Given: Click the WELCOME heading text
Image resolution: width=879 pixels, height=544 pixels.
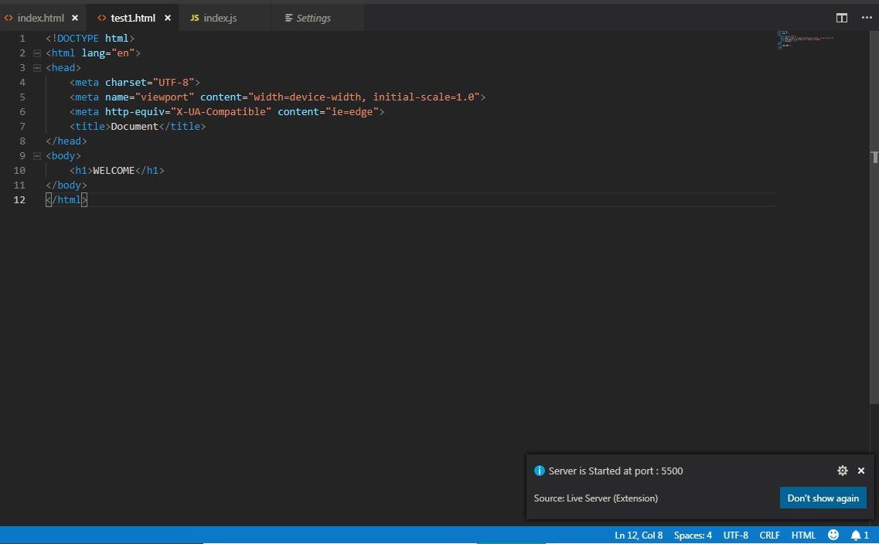Looking at the screenshot, I should (x=114, y=170).
